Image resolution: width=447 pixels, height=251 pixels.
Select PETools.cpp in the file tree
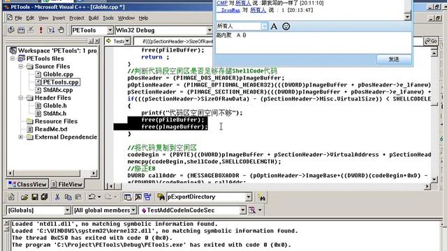tap(61, 82)
